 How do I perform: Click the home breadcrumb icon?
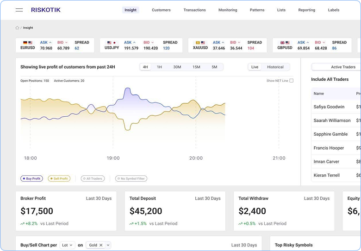click(x=17, y=28)
